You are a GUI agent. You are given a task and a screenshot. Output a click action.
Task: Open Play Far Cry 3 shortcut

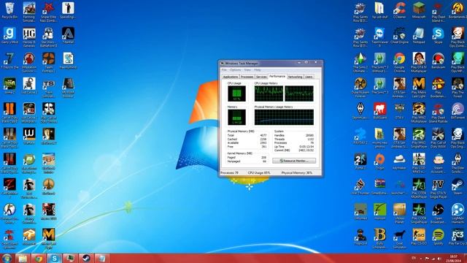tap(458, 237)
